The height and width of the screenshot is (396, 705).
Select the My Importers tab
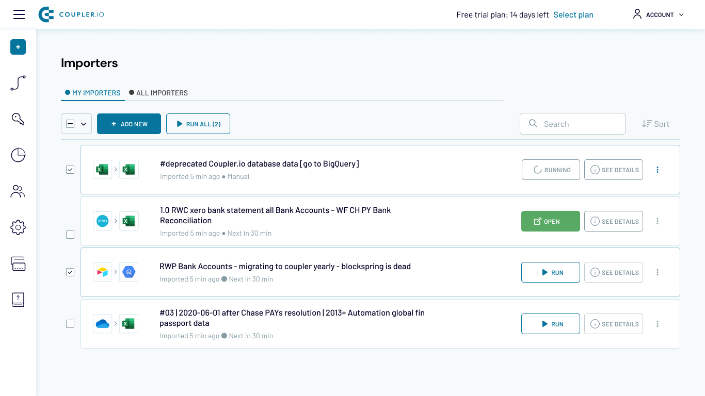coord(93,93)
